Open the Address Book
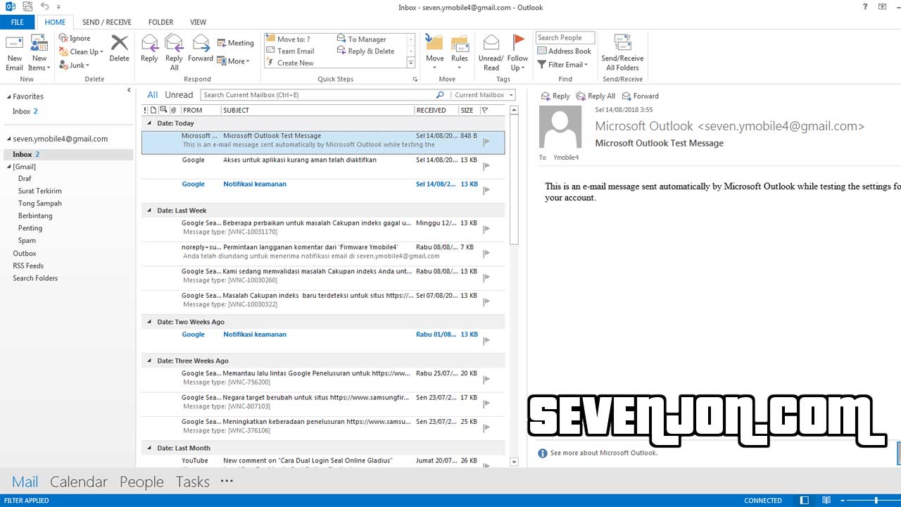901x507 pixels. [x=564, y=51]
